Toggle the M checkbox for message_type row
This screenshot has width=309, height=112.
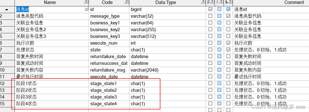(x=228, y=16)
